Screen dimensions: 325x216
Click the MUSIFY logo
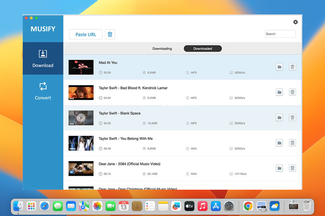click(43, 29)
